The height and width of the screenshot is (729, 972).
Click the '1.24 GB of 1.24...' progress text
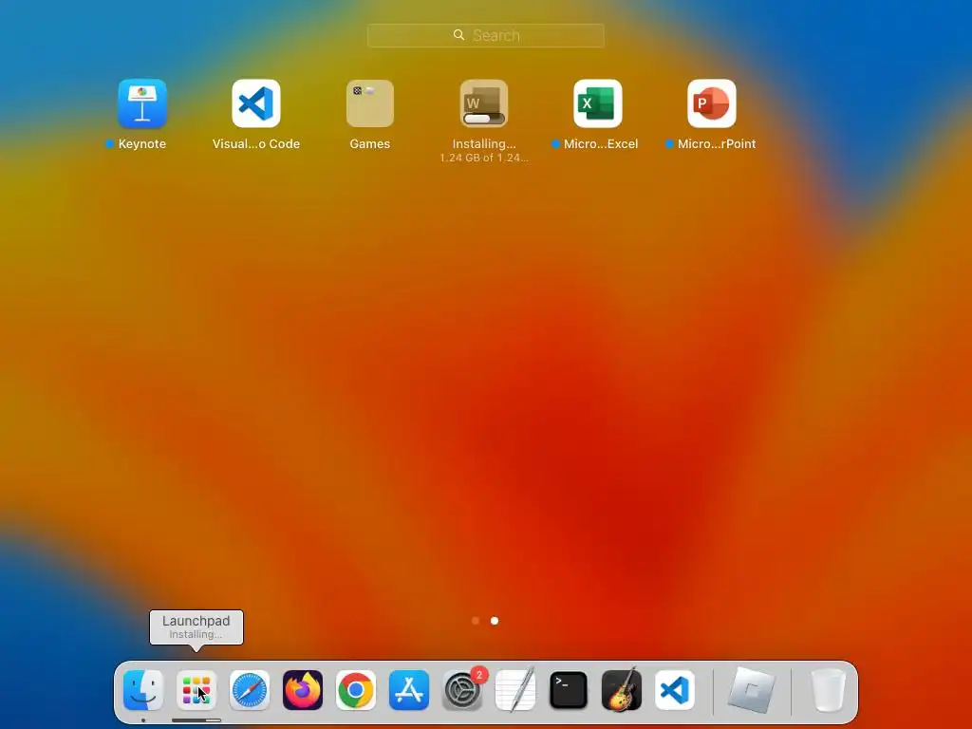click(x=484, y=158)
